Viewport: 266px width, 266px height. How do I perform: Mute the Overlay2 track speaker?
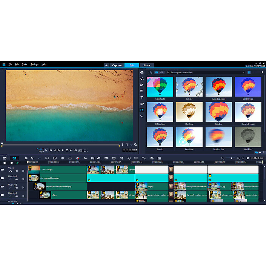tap(17, 188)
